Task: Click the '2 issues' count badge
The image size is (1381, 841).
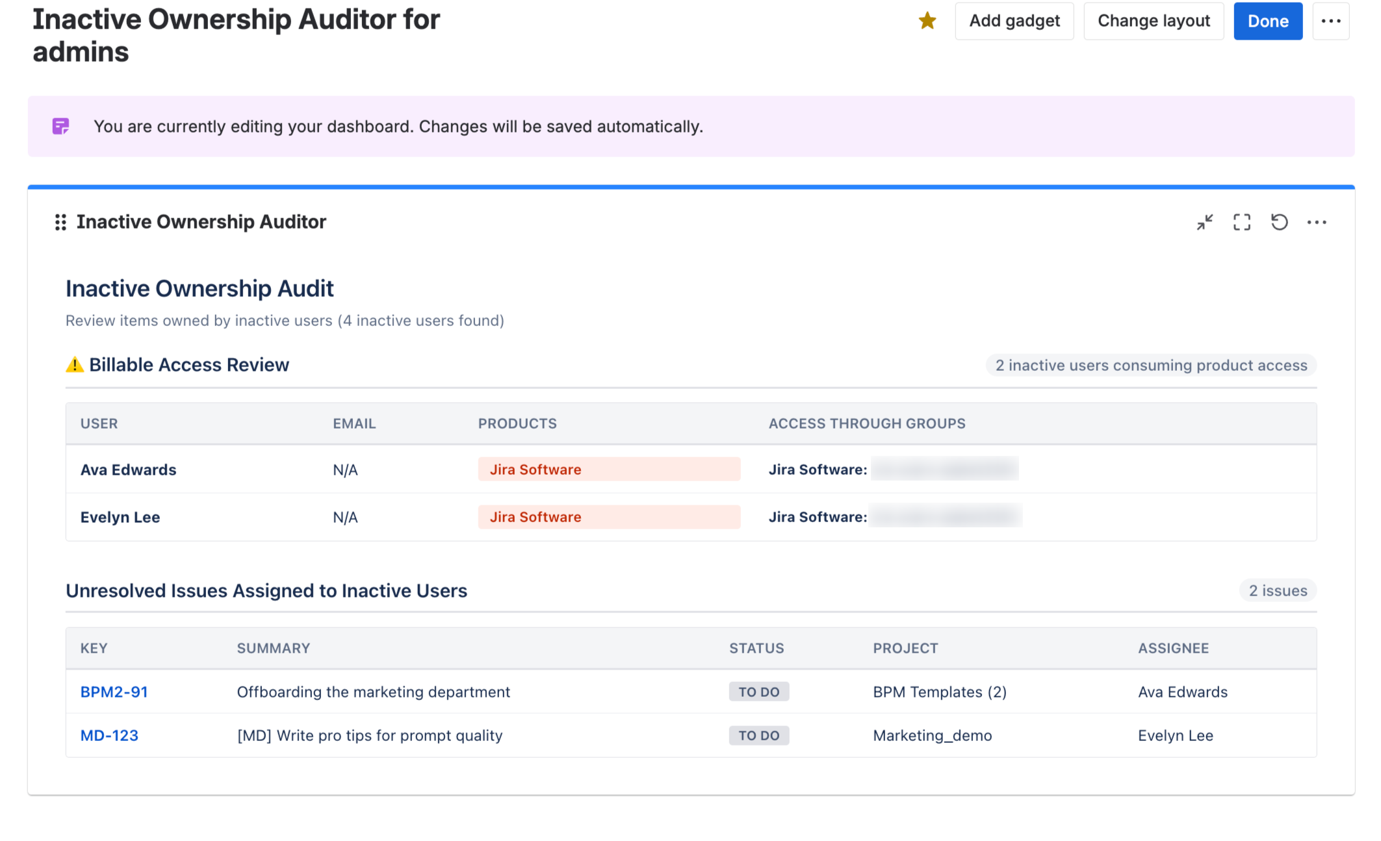Action: [1278, 590]
